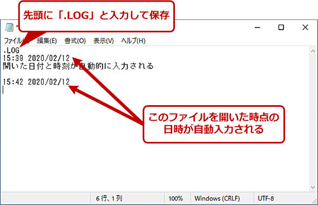Open the 表示(V) menu
Screen dimensions: 318x205
(104, 41)
